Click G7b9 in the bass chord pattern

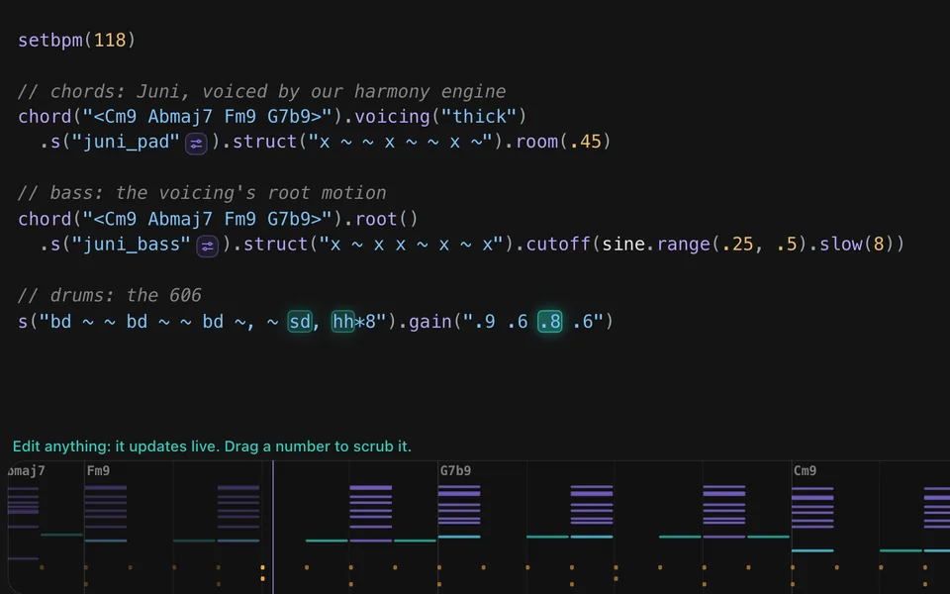pyautogui.click(x=295, y=218)
